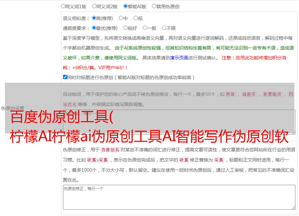Click the 自动锁词 textarea resize handle

293,132
